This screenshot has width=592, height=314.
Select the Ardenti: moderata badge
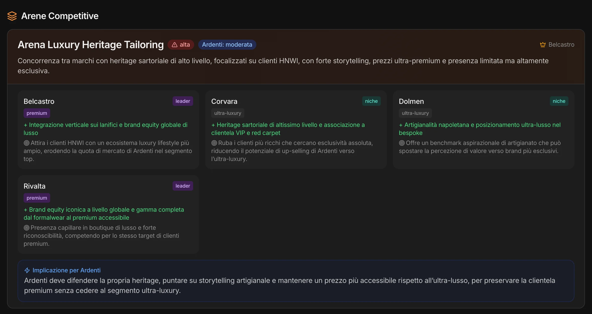[x=227, y=45]
